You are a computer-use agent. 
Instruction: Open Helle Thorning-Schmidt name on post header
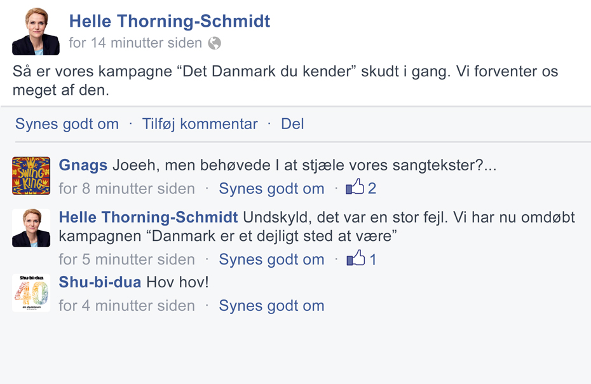(170, 21)
